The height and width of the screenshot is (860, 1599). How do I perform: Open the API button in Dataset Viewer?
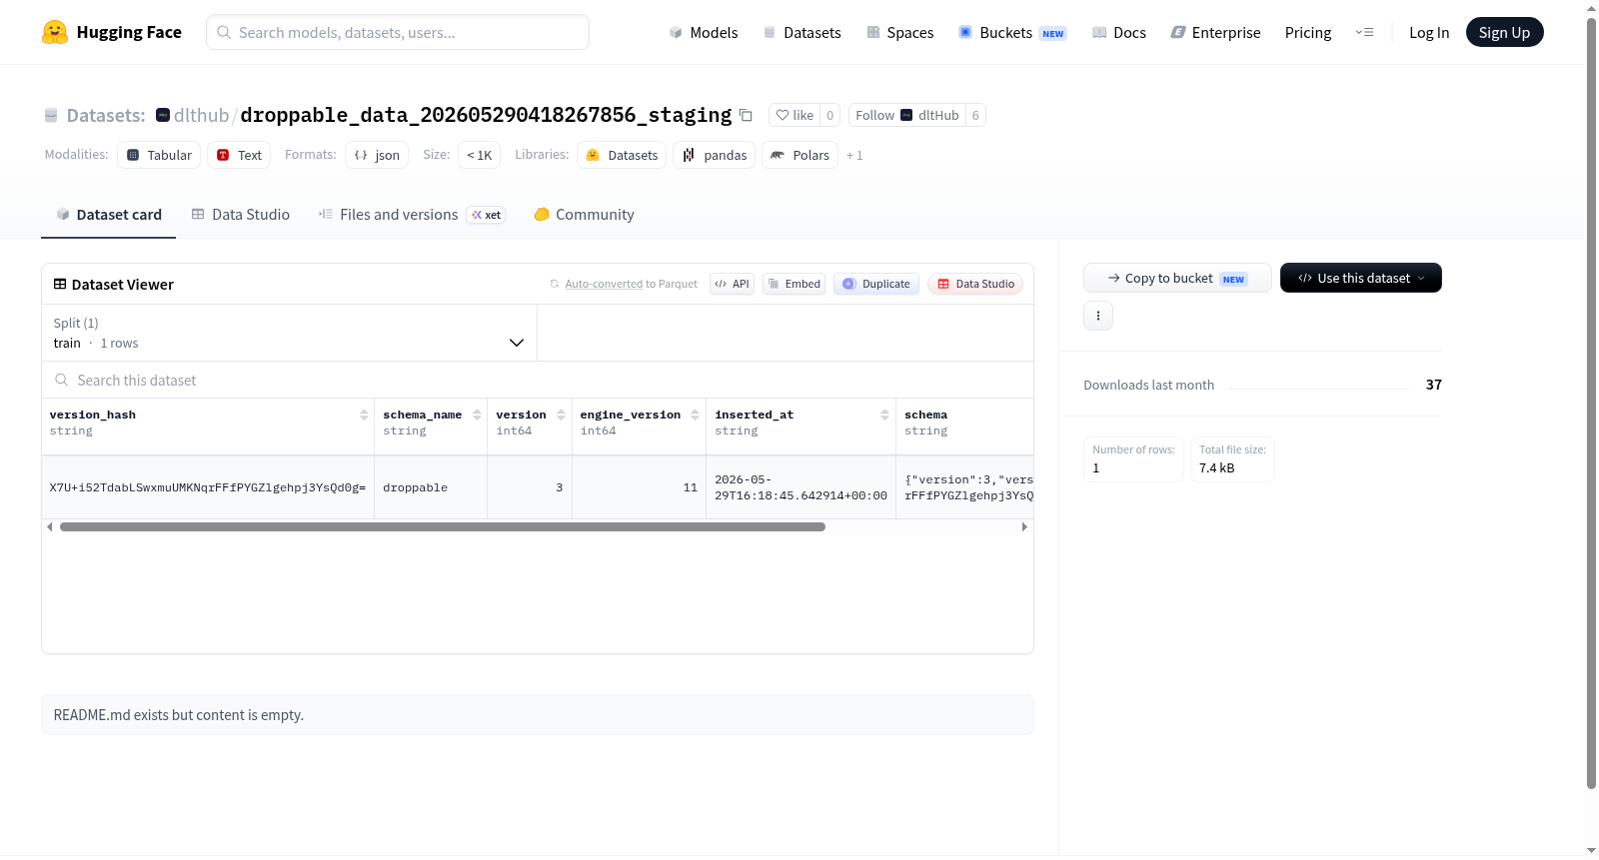[x=732, y=284]
